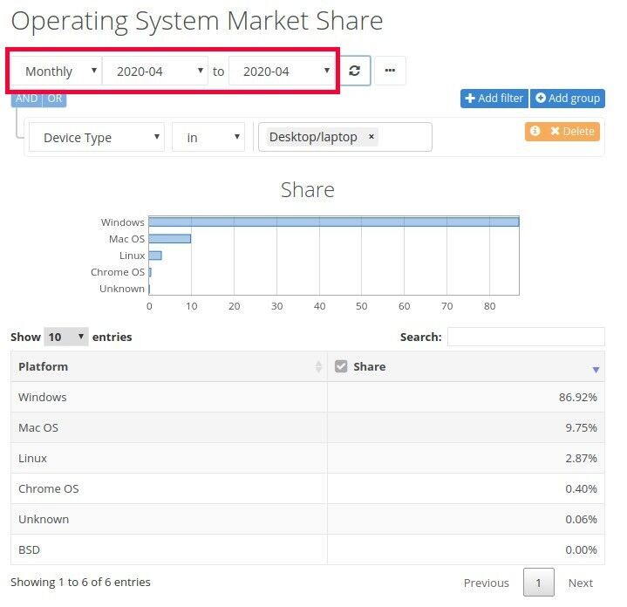Uncheck the Share column checkbox

coord(341,366)
